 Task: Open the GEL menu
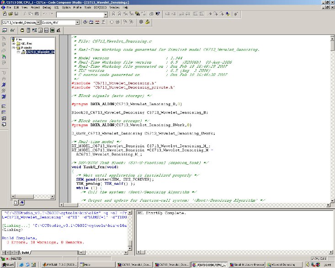(56, 7)
